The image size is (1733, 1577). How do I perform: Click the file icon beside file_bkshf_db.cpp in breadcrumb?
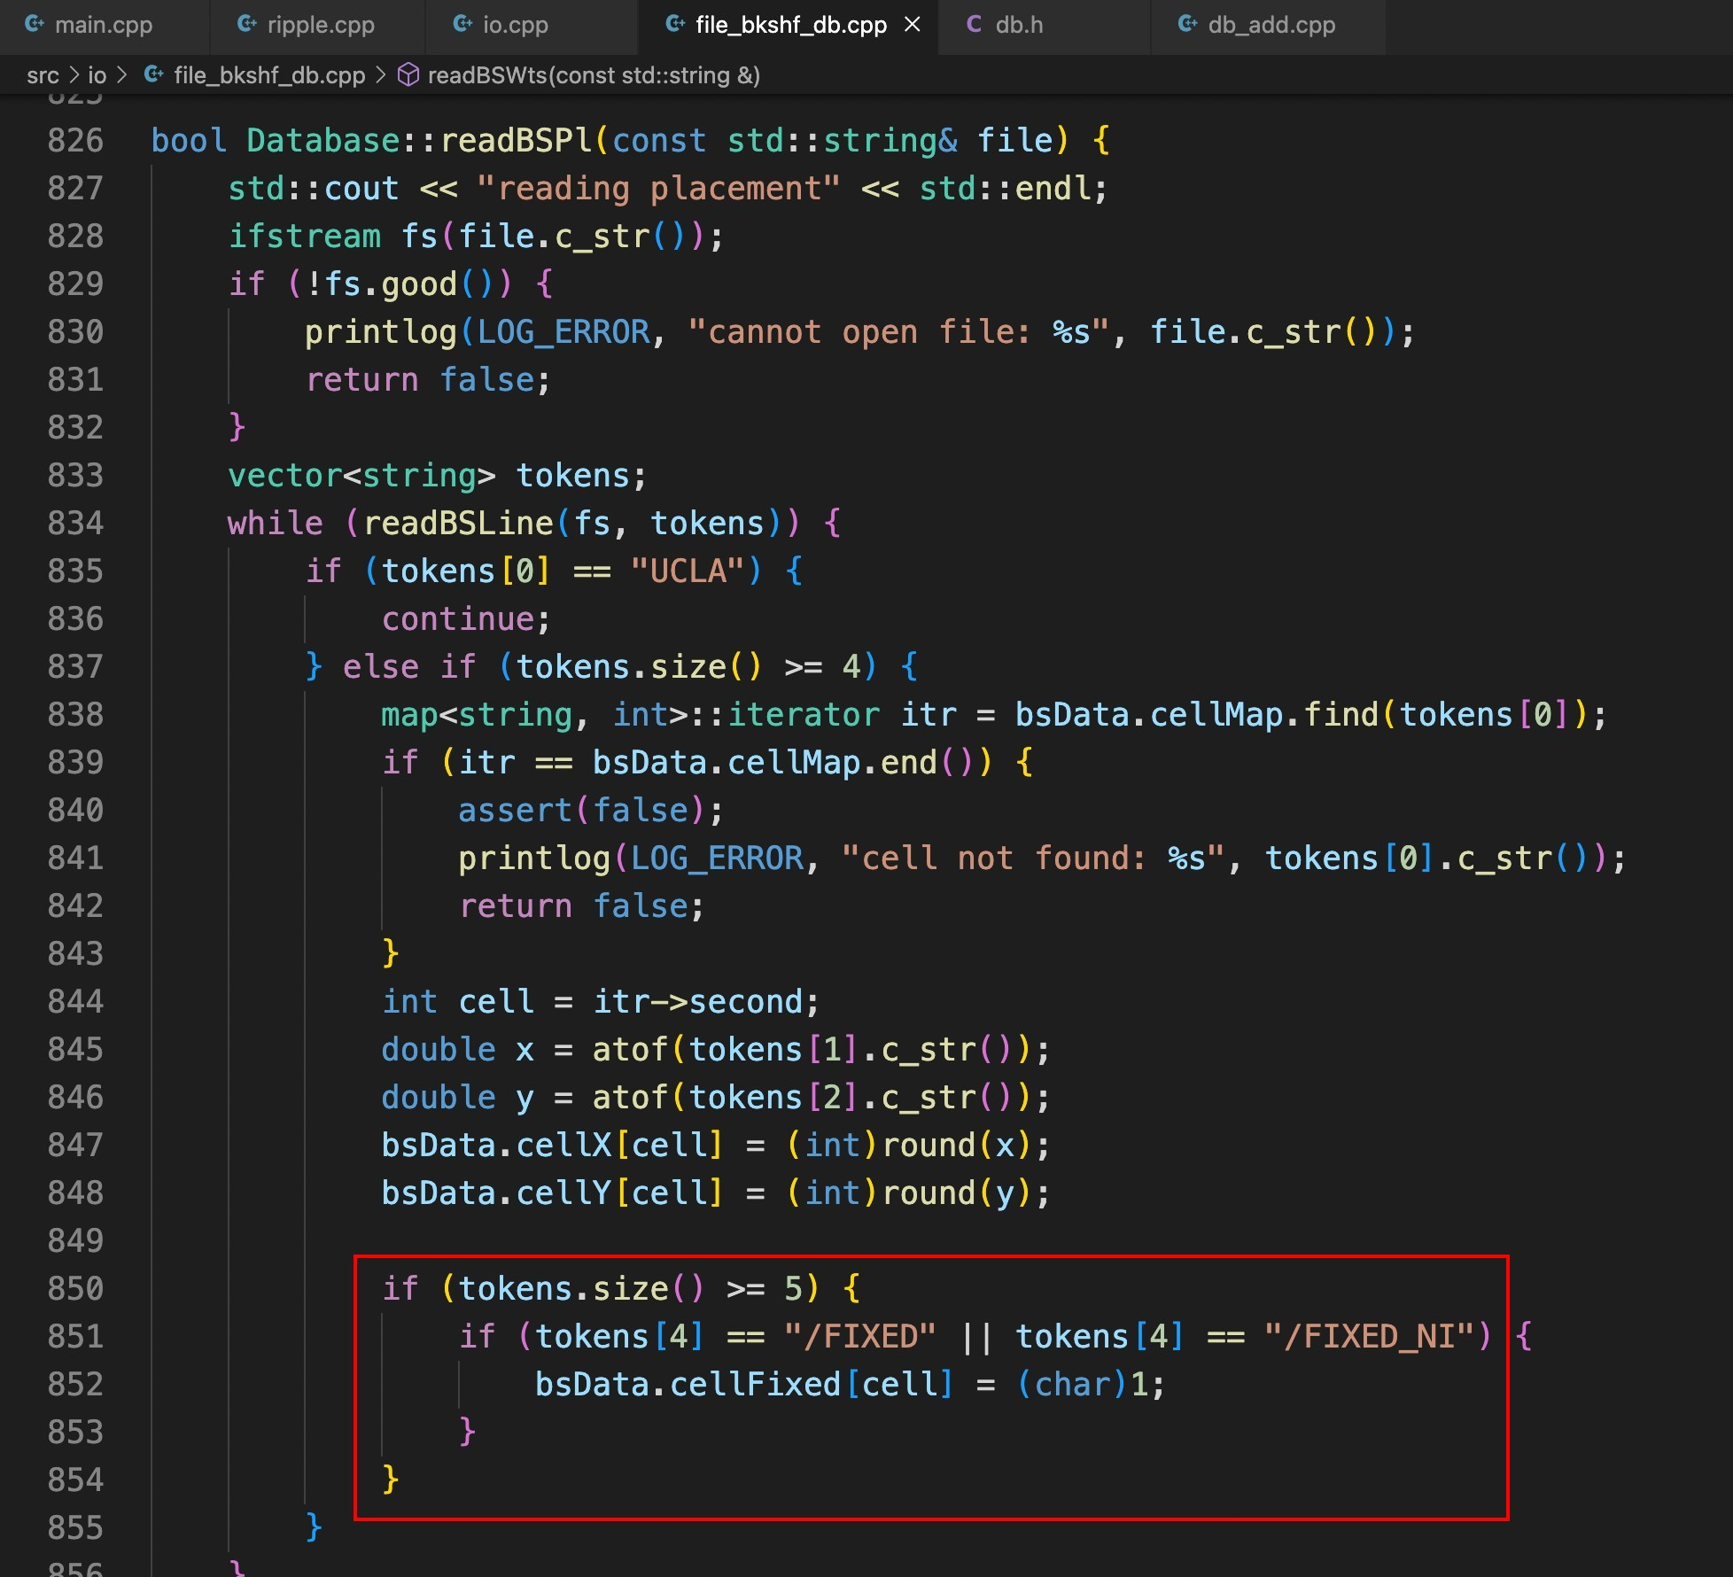tap(152, 75)
